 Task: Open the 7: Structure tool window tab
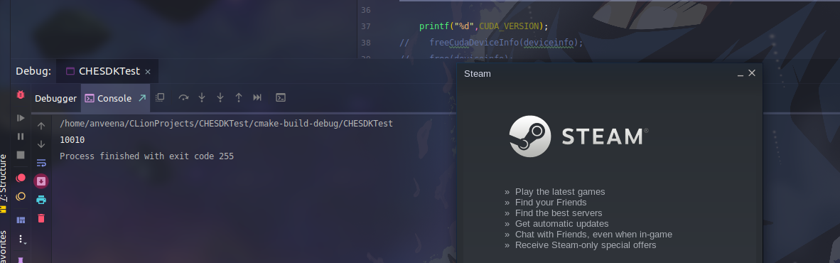[4, 183]
